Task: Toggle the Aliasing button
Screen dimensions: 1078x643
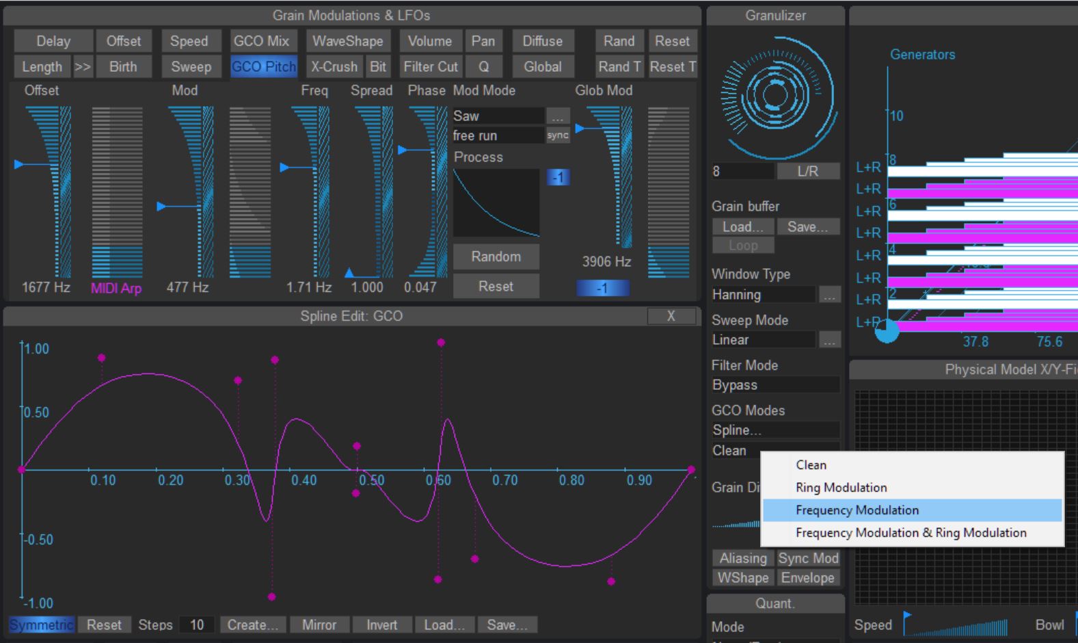Action: point(743,558)
